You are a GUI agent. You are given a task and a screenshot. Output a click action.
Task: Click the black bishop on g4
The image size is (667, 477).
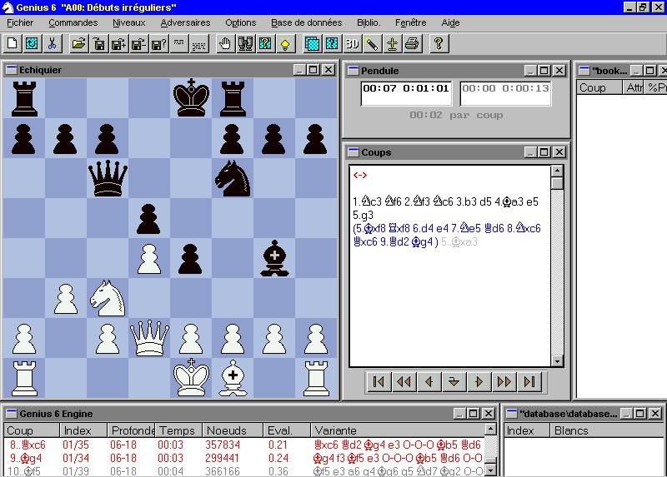point(274,258)
